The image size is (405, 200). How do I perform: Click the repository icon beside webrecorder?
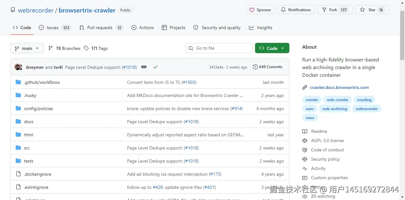click(x=13, y=10)
